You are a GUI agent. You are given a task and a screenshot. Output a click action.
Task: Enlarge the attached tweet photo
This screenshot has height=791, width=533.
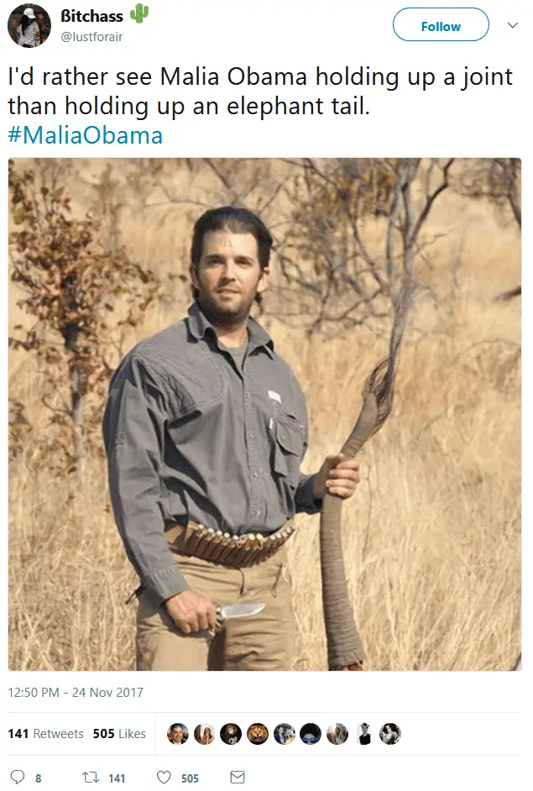[264, 414]
